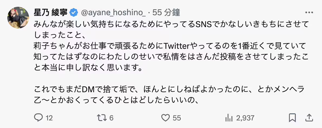The width and height of the screenshot is (322, 128).
Task: Click the reply count 12
Action: tap(49, 118)
